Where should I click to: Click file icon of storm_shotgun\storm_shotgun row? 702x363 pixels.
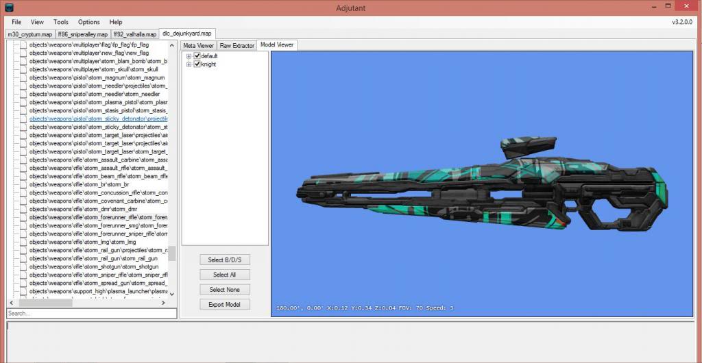[x=23, y=266]
